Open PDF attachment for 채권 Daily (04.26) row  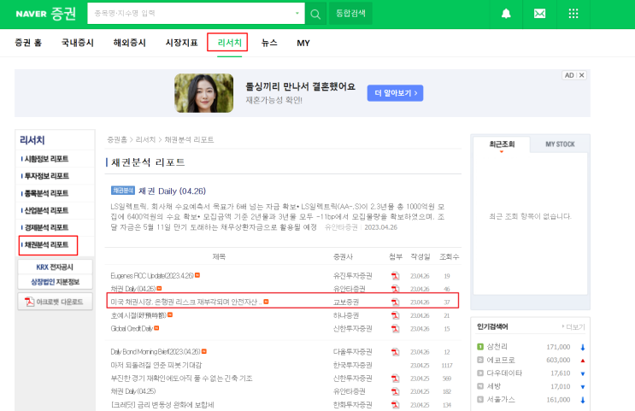pos(395,289)
